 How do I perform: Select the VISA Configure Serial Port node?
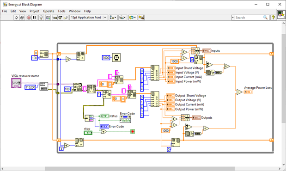pos(44,86)
